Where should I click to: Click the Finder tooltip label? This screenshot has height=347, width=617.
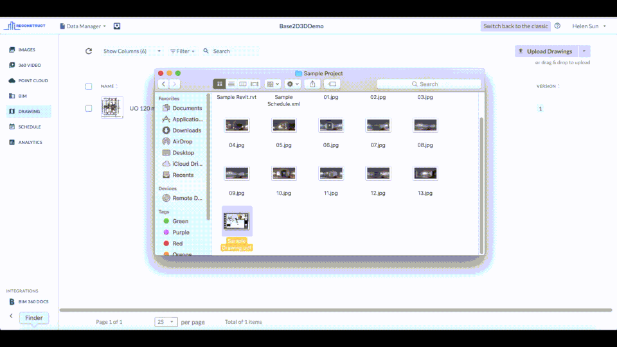tap(34, 318)
